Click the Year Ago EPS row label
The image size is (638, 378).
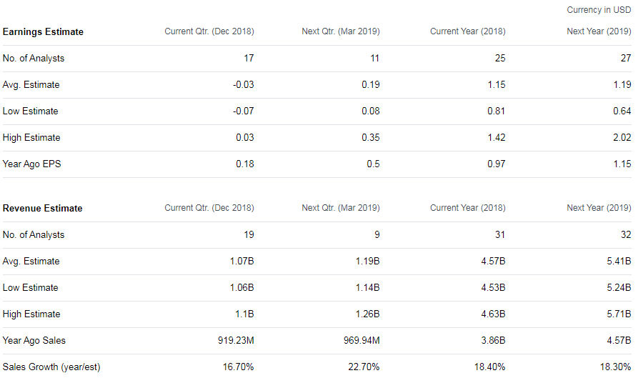pyautogui.click(x=32, y=164)
